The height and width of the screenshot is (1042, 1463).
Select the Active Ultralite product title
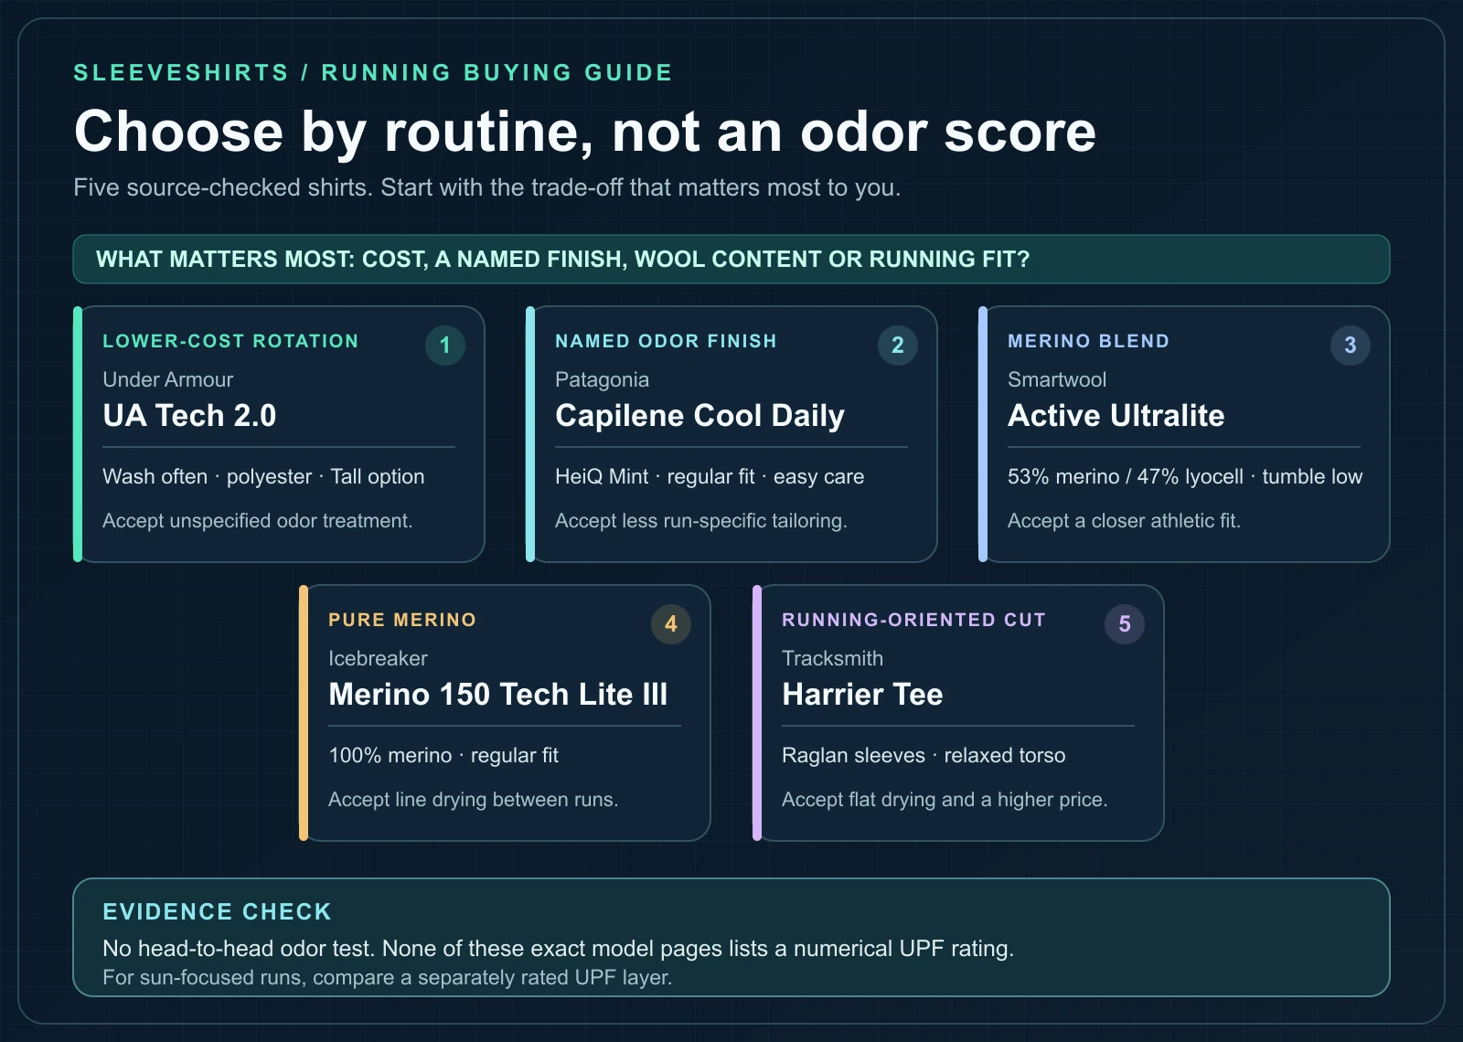pyautogui.click(x=1116, y=416)
